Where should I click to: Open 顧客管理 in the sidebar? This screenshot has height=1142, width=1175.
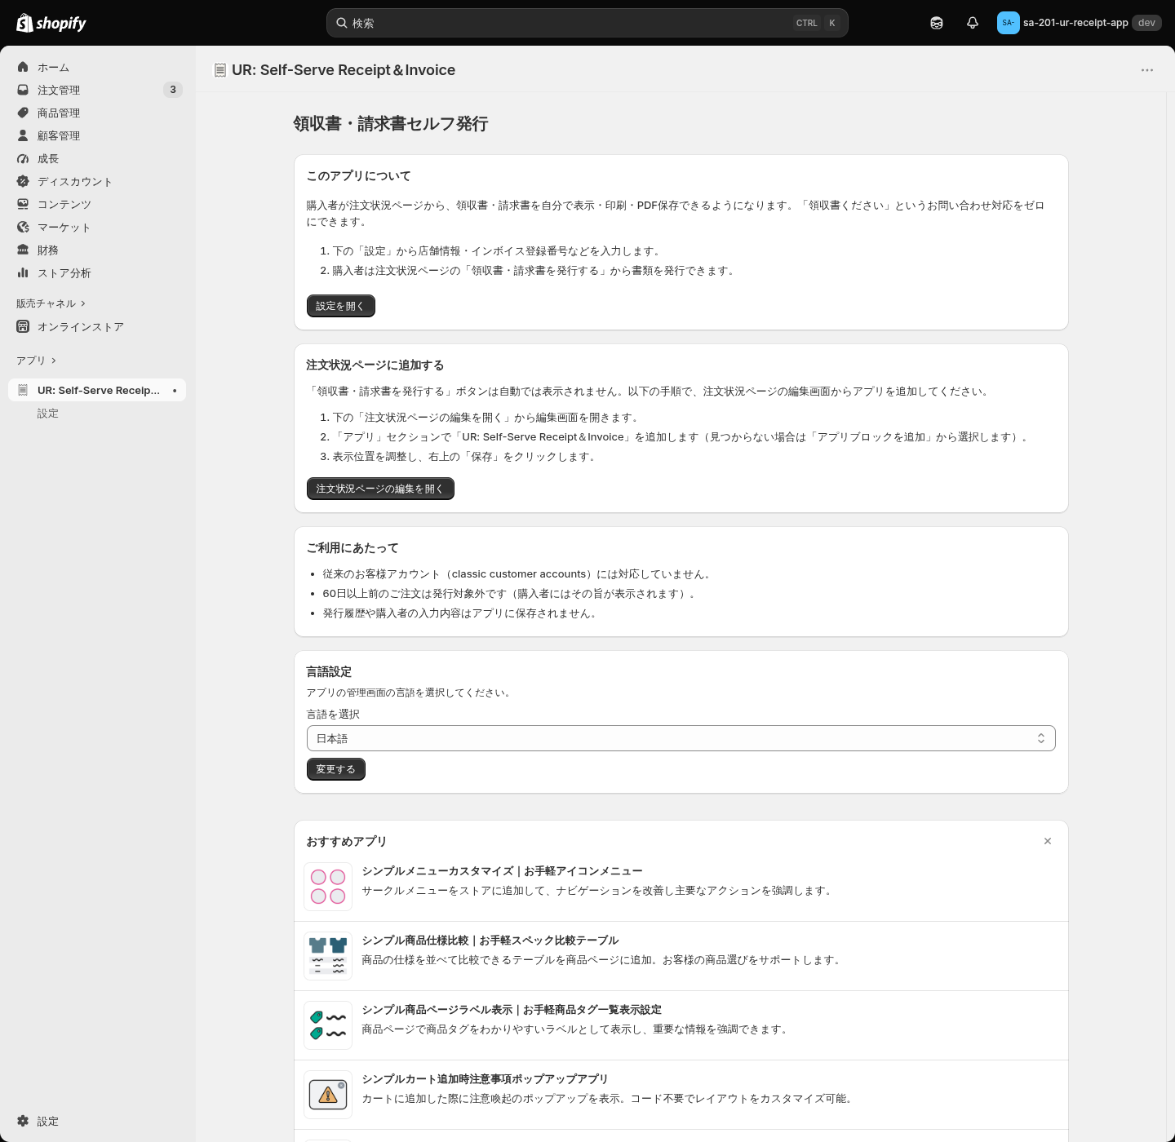coord(98,135)
